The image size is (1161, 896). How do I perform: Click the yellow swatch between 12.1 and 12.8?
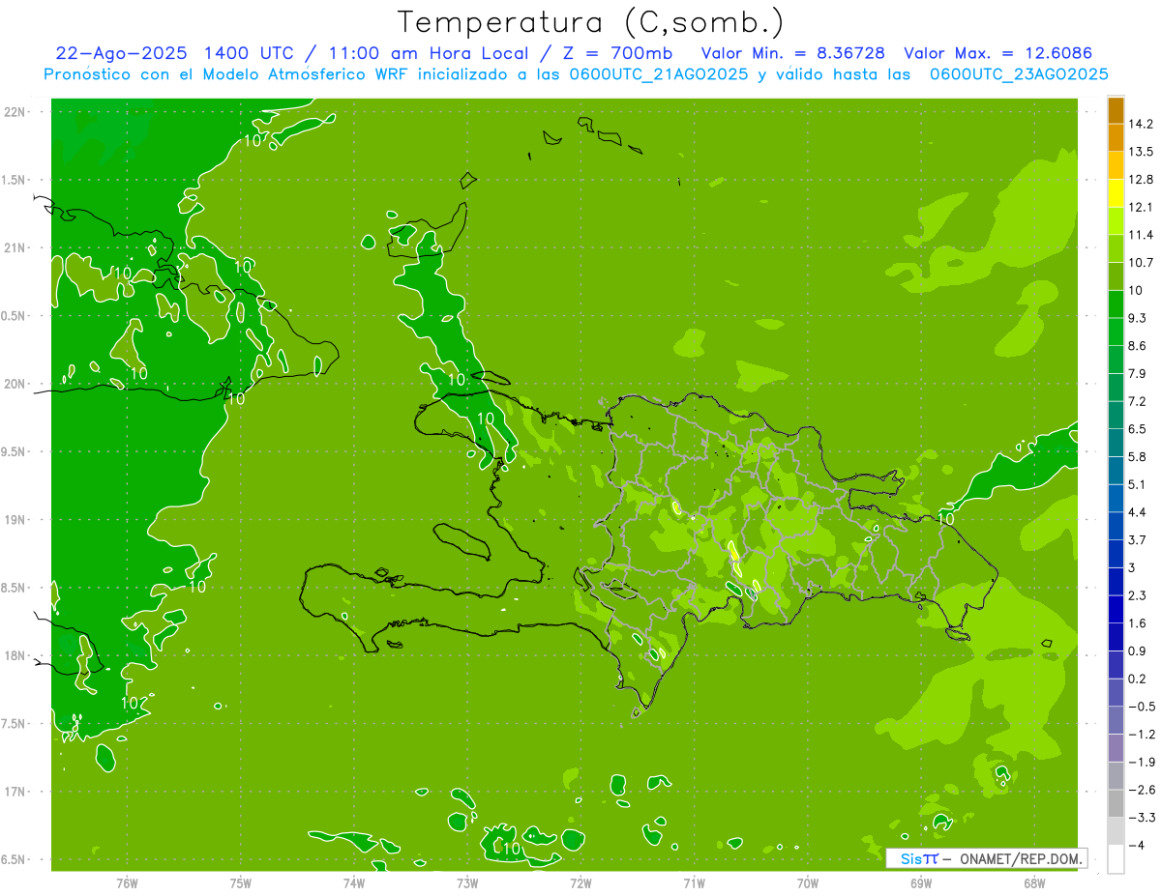tap(1116, 193)
